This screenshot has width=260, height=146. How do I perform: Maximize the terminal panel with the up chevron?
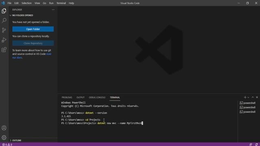tap(253, 97)
